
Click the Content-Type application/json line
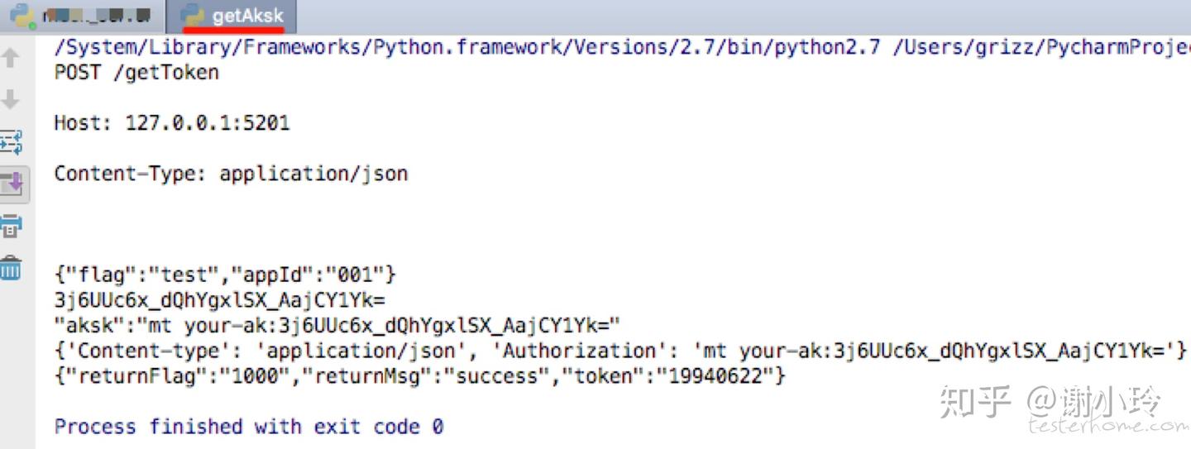pyautogui.click(x=231, y=174)
